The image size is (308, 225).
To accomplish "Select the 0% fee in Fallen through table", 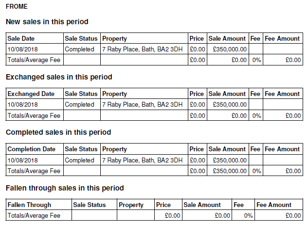I will [x=248, y=215].
